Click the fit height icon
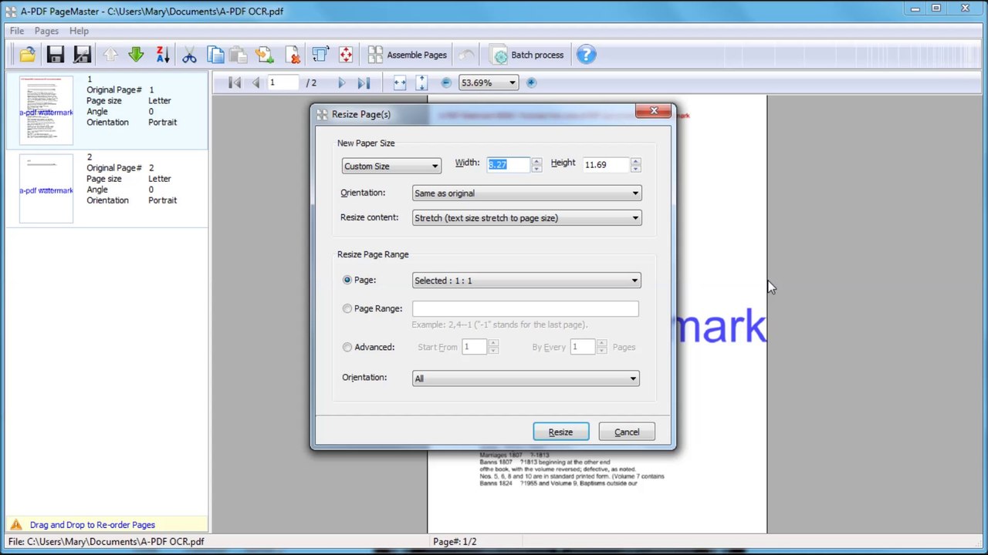The image size is (988, 555). (421, 82)
